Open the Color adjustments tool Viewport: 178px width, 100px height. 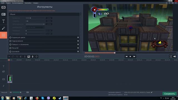21,57
